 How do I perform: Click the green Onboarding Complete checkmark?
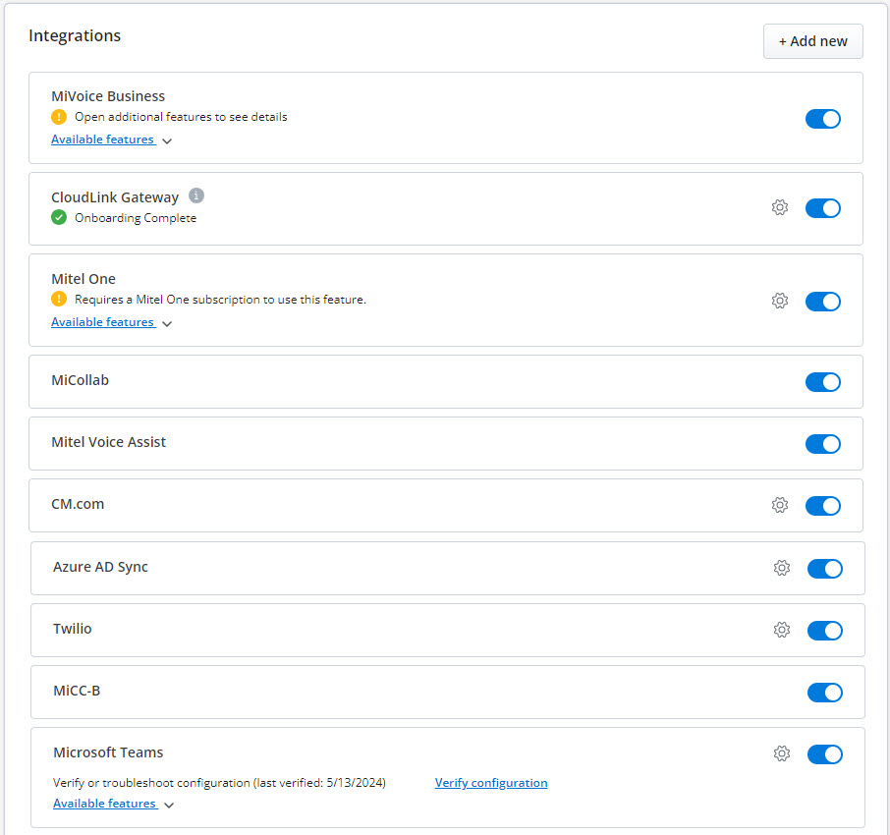[59, 218]
